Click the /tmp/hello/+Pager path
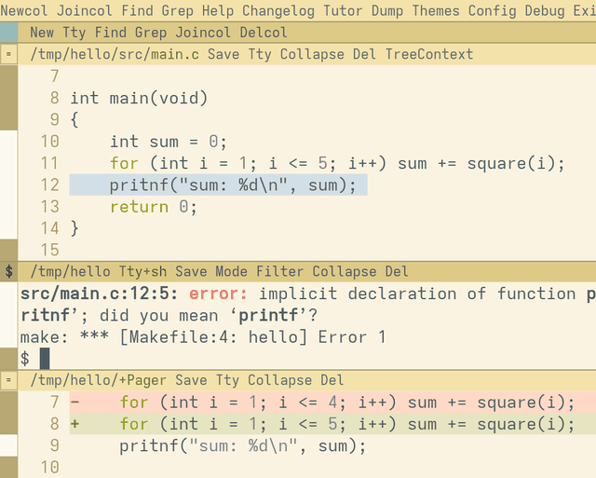 coord(98,380)
